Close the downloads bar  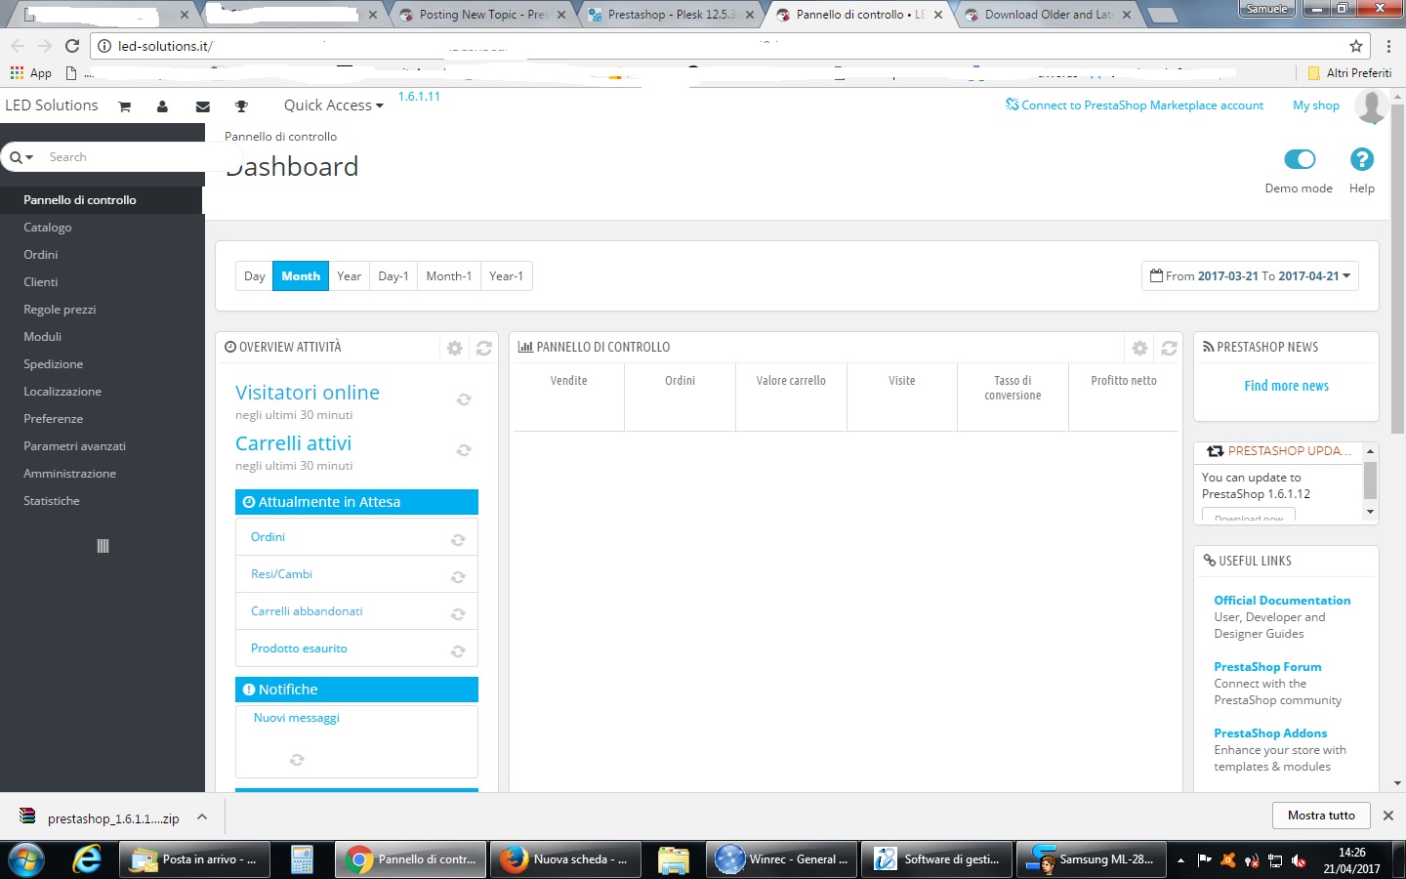click(1388, 816)
